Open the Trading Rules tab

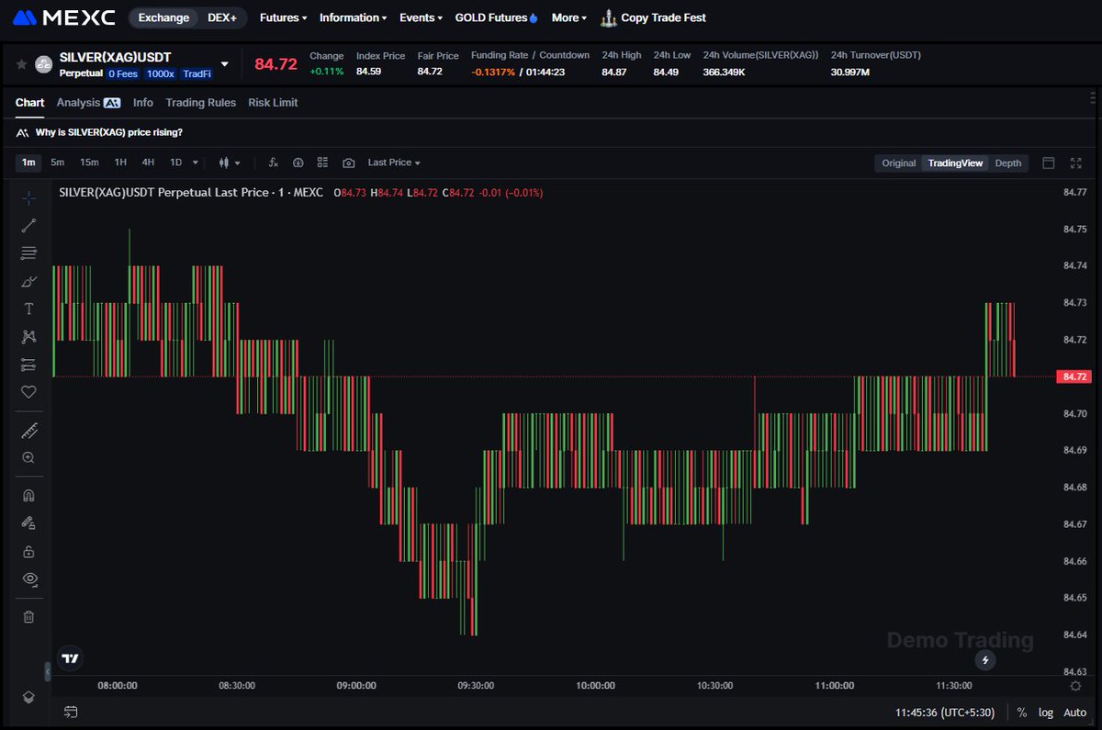200,103
